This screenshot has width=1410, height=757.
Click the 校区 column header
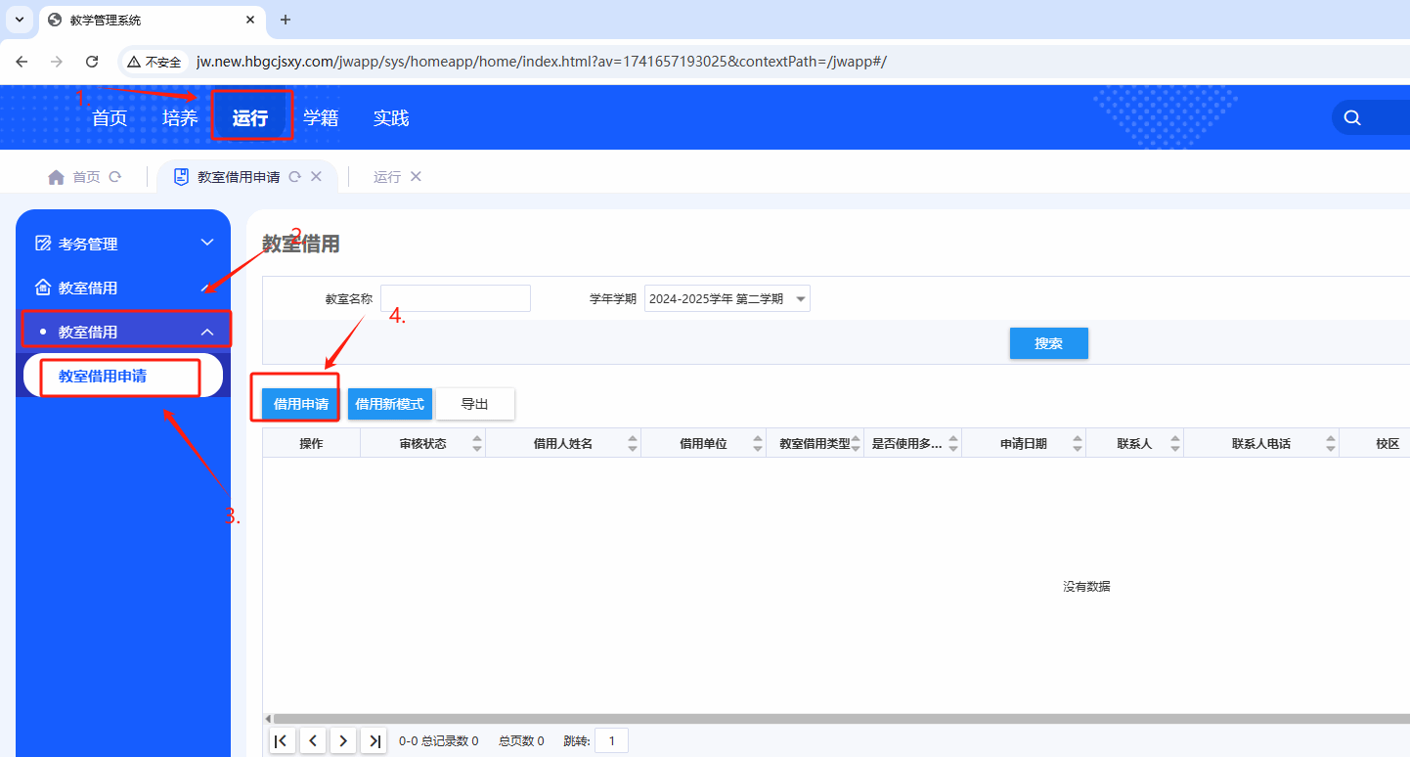[1388, 443]
